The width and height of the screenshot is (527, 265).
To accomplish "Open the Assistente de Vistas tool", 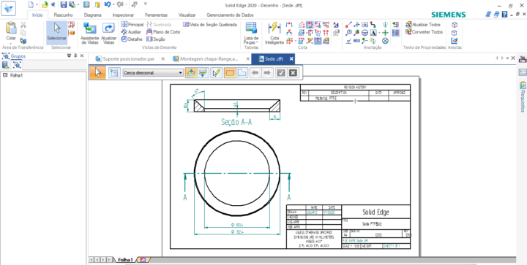I will coord(89,33).
